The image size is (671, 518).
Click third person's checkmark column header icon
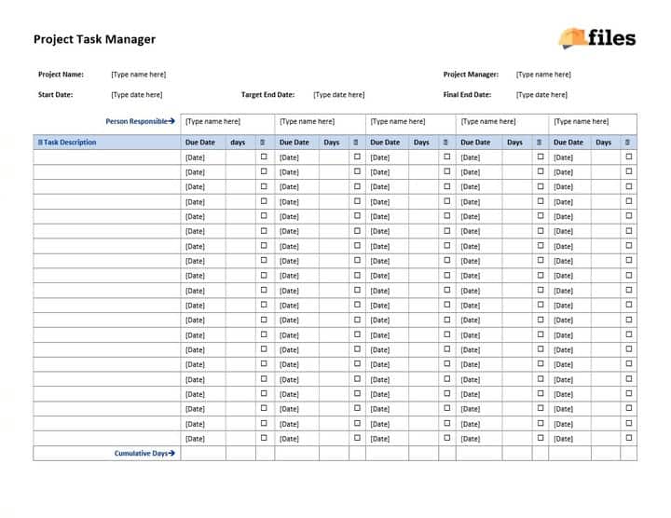point(445,142)
